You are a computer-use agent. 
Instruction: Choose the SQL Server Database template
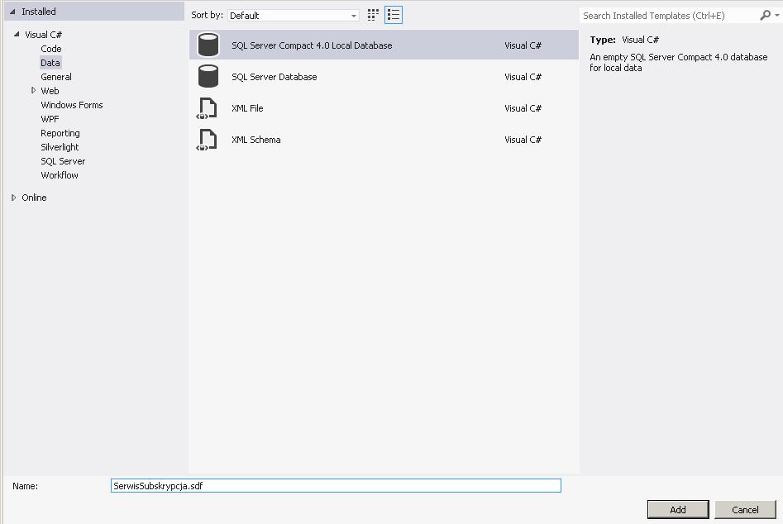384,76
